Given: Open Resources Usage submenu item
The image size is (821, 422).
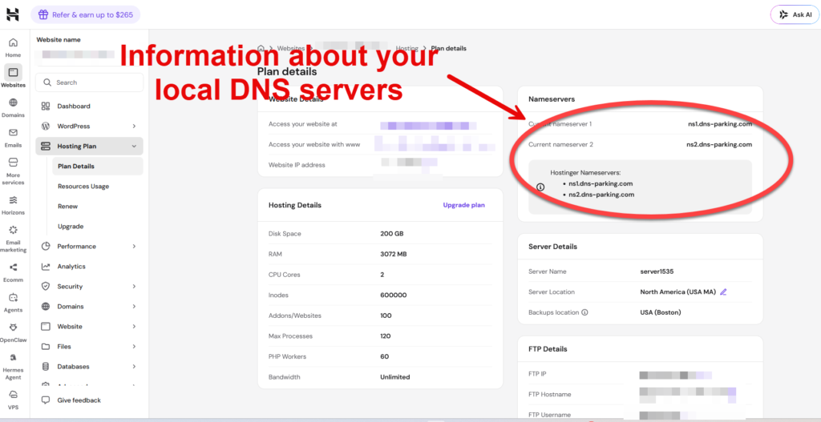Looking at the screenshot, I should click(97, 186).
